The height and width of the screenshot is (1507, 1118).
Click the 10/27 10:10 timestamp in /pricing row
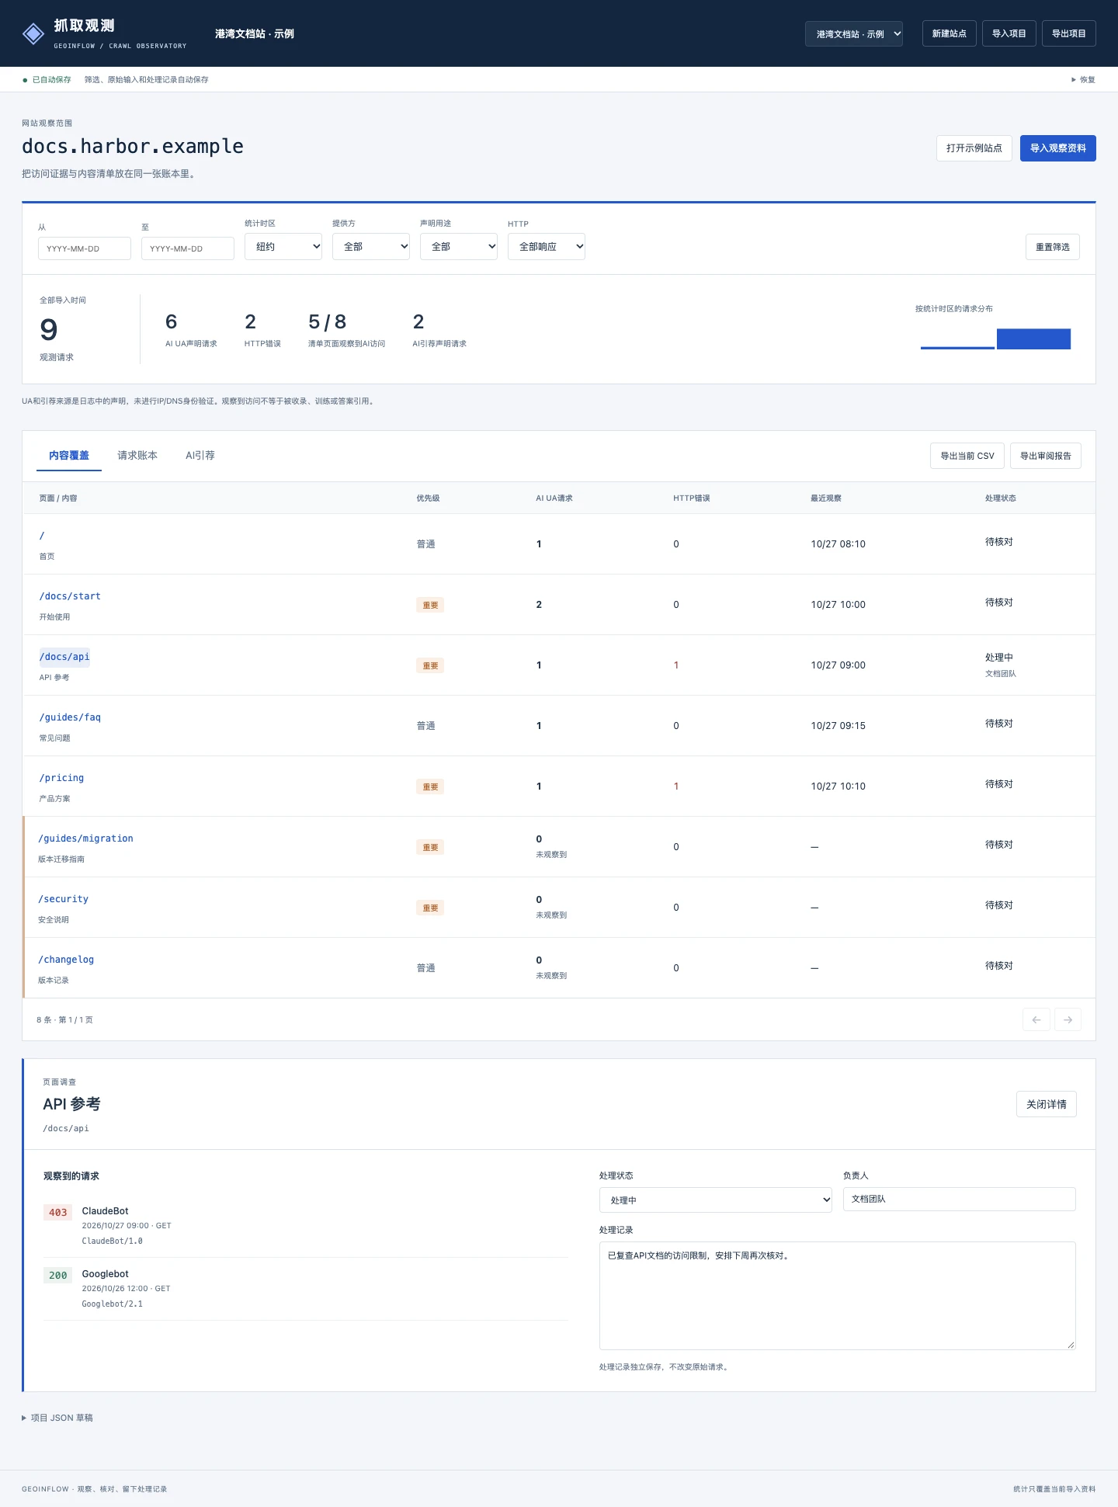tap(838, 786)
